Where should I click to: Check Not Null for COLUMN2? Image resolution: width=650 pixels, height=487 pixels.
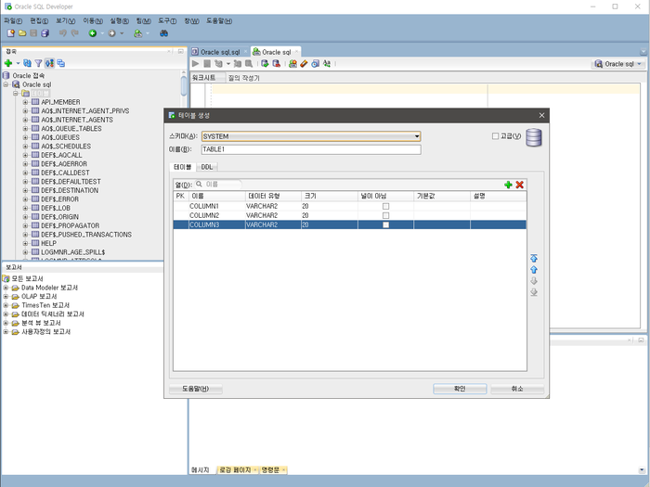point(386,215)
